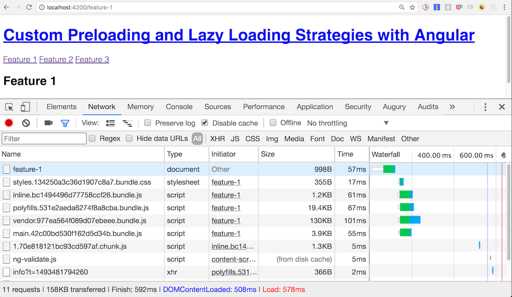Sort by the Time column header
This screenshot has width=512, height=297.
click(352, 154)
